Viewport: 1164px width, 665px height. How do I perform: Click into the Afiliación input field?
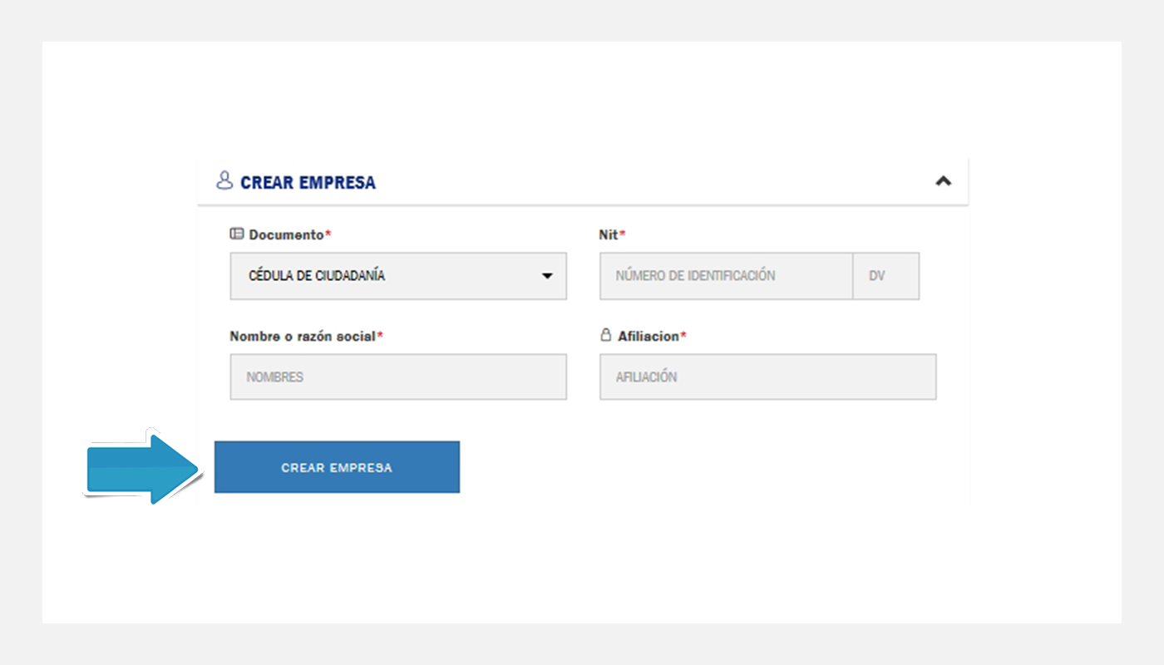pyautogui.click(x=768, y=377)
